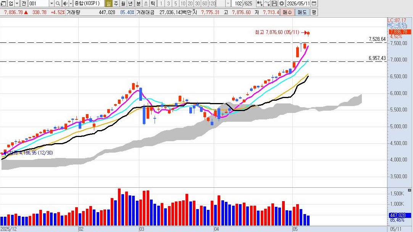This screenshot has height=232, width=413.
Task: Click the 85.40% volume ratio
Action: click(127, 12)
